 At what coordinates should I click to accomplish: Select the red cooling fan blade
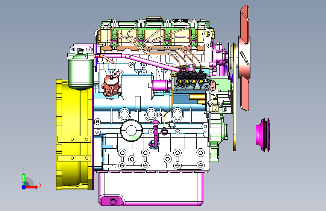click(244, 58)
